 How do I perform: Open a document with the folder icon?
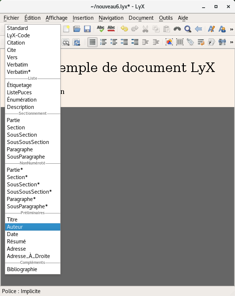tap(77, 29)
